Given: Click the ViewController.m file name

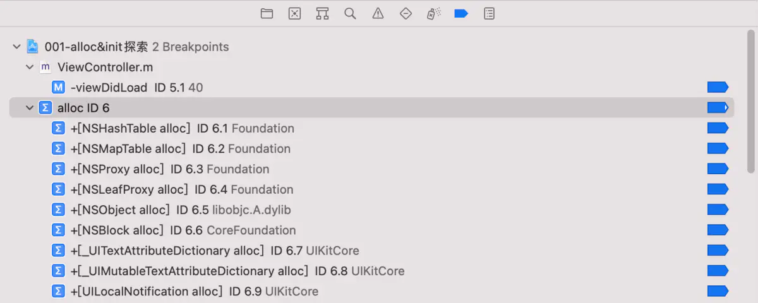Looking at the screenshot, I should click(x=105, y=67).
